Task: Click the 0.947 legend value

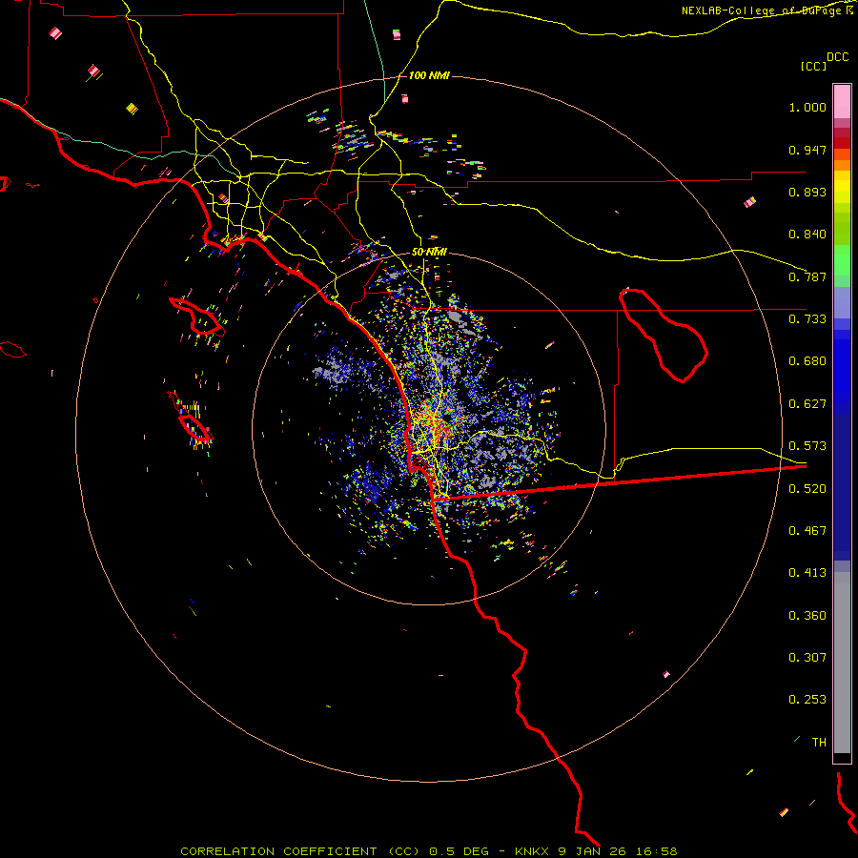Action: pyautogui.click(x=807, y=150)
